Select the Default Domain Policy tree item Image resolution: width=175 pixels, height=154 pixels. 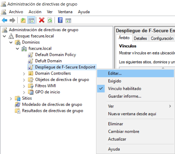click(x=55, y=55)
